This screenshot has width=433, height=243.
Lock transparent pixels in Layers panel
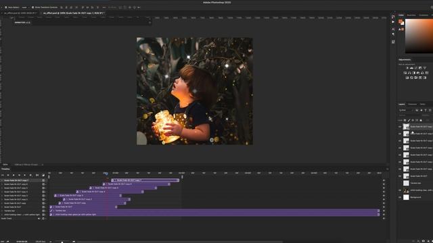(x=405, y=120)
